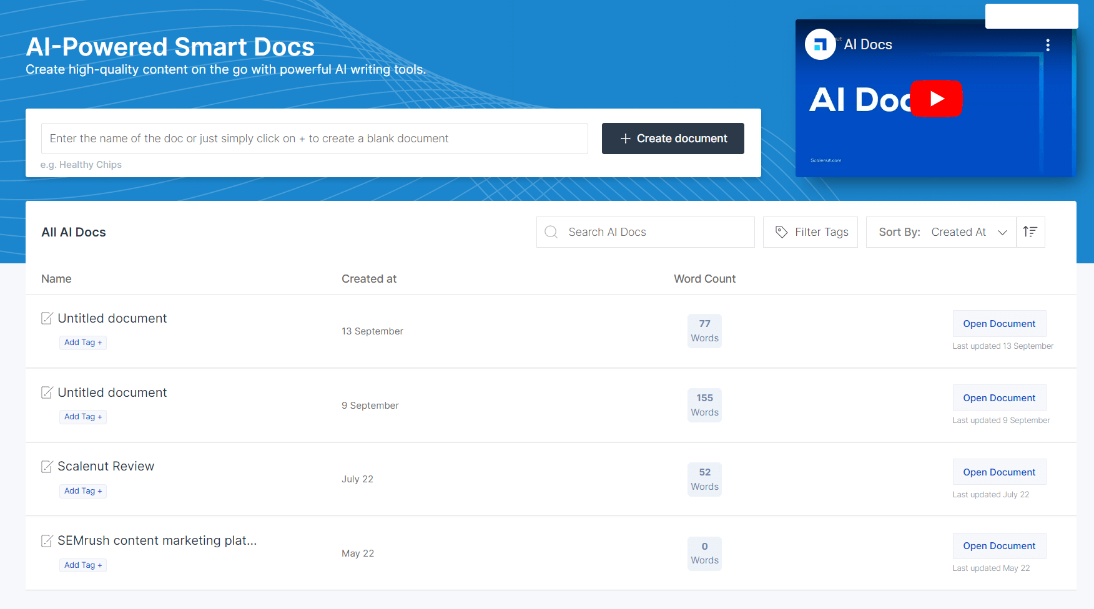Expand the Filter Tags selector

(810, 231)
